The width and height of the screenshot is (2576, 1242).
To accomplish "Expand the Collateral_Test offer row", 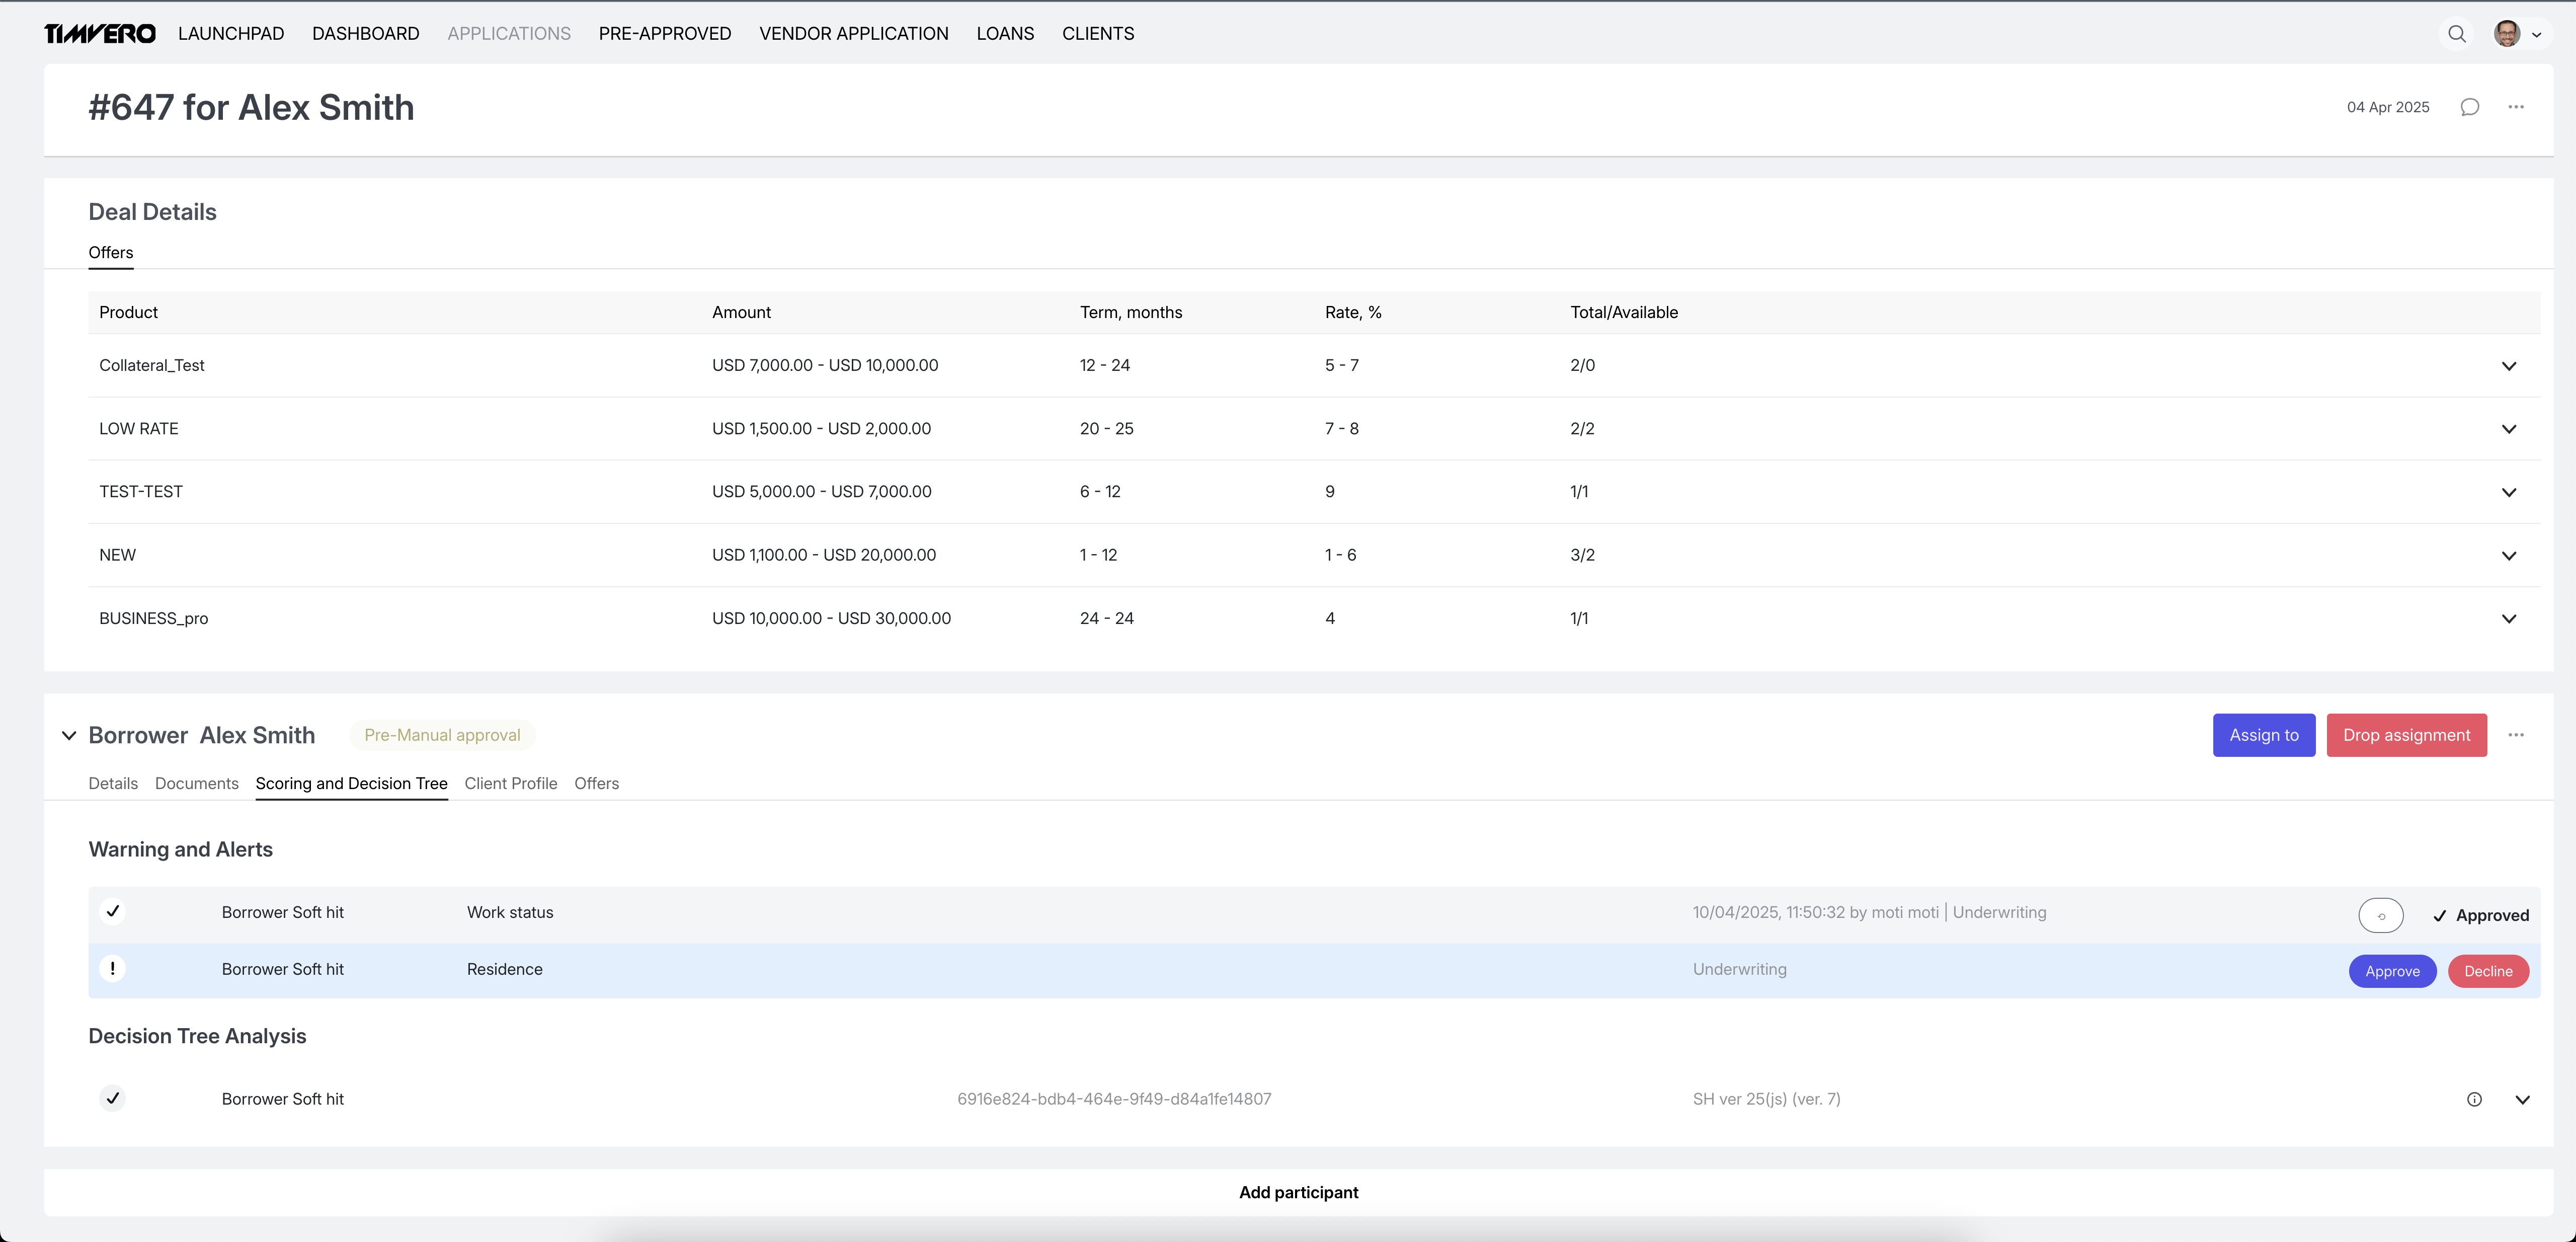I will (x=2508, y=366).
